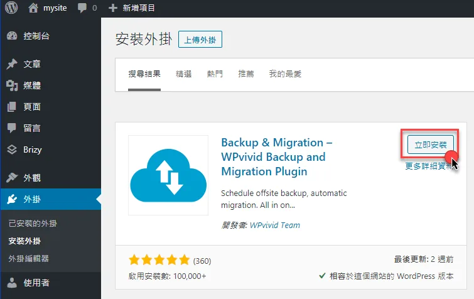Open mysite site link in admin bar
474x299 pixels.
point(55,8)
